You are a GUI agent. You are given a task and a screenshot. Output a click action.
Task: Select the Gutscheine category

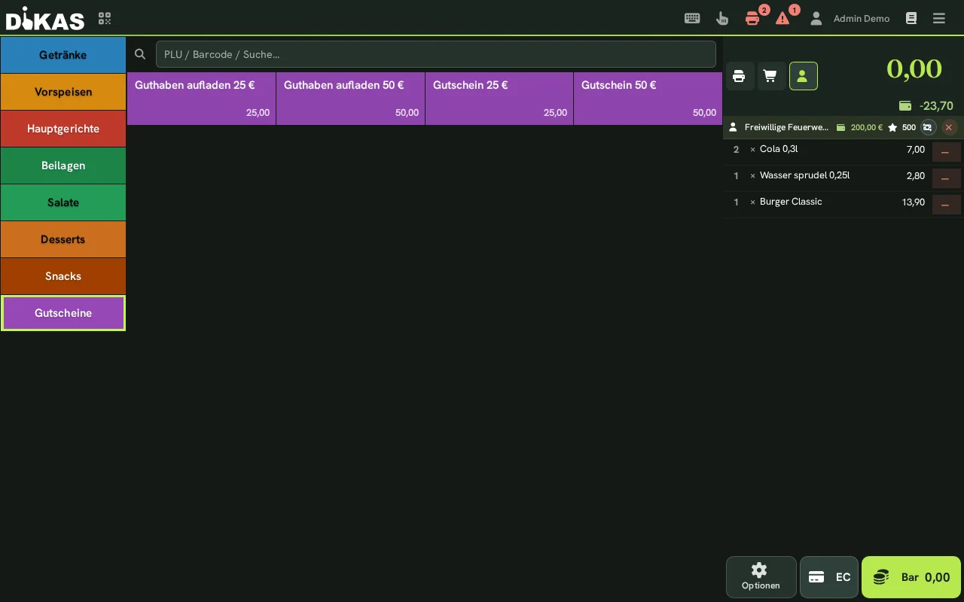(63, 313)
